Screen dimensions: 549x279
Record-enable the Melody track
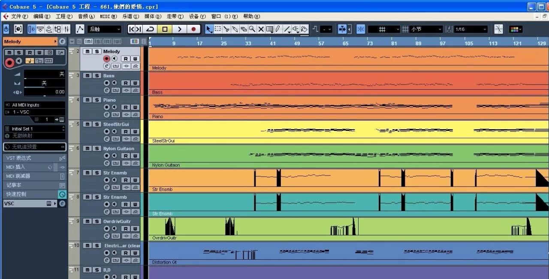107,59
